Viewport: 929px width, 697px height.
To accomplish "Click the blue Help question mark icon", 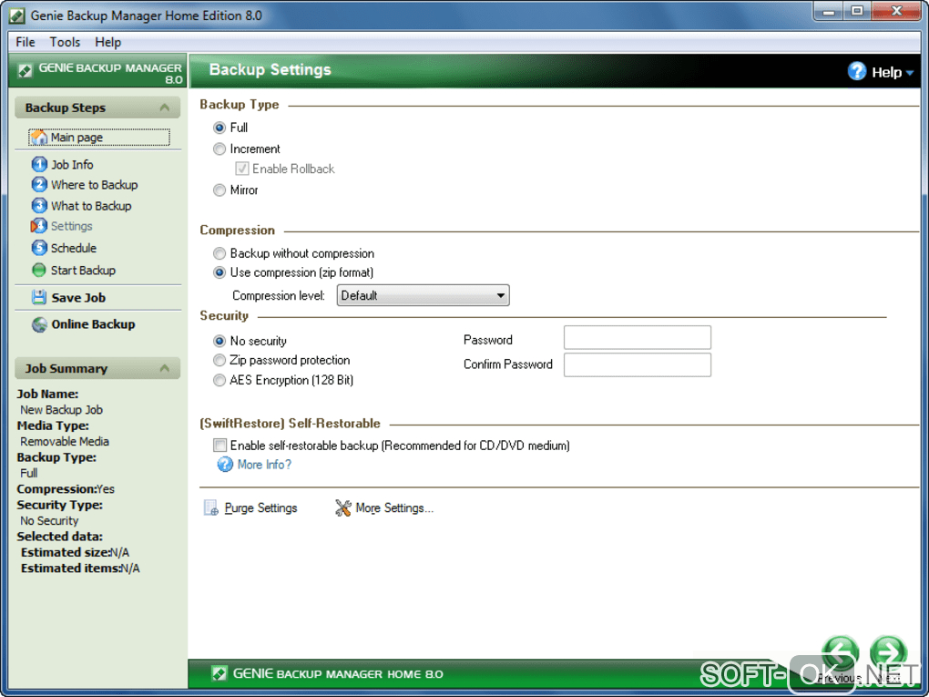I will tap(857, 71).
